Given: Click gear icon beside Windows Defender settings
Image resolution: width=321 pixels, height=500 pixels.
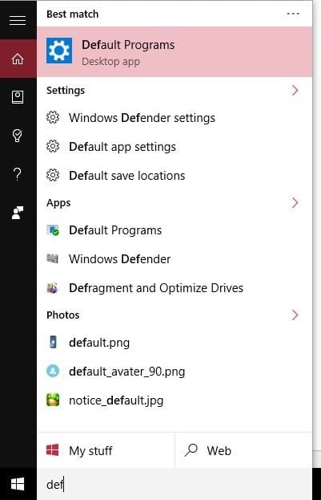Looking at the screenshot, I should coord(53,117).
